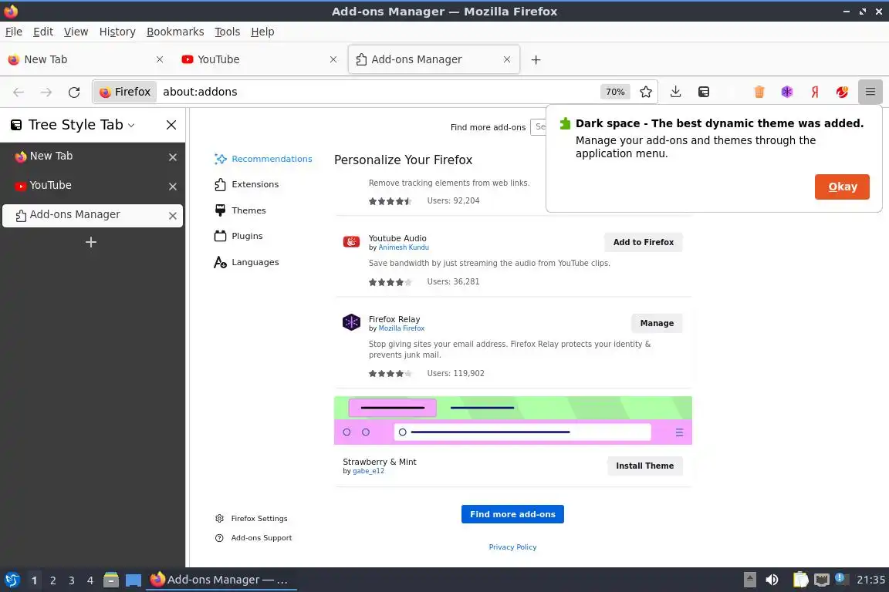Switch to the YouTube tab in tab strip
This screenshot has width=889, height=592.
259,59
